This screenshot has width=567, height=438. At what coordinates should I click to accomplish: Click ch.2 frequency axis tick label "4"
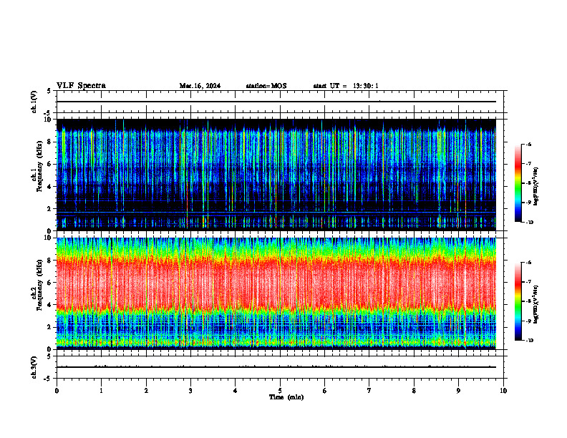[49, 305]
